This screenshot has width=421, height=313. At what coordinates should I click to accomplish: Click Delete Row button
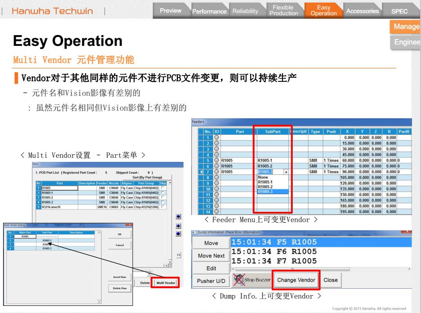[x=120, y=288]
